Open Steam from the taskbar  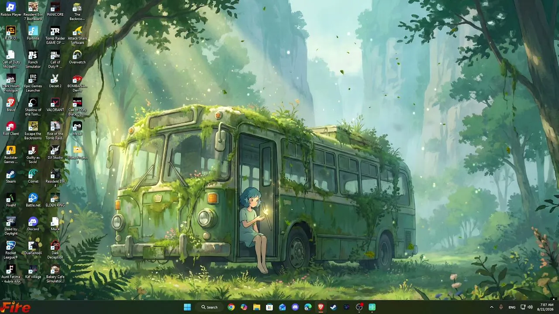coord(333,307)
